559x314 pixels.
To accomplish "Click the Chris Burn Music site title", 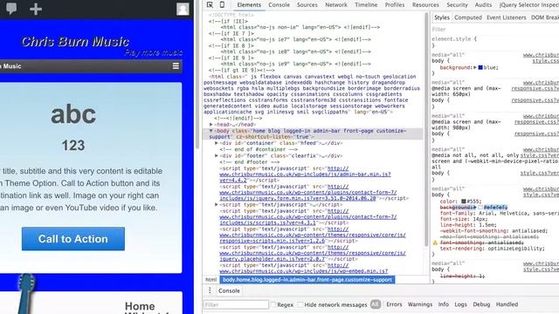I will [75, 42].
